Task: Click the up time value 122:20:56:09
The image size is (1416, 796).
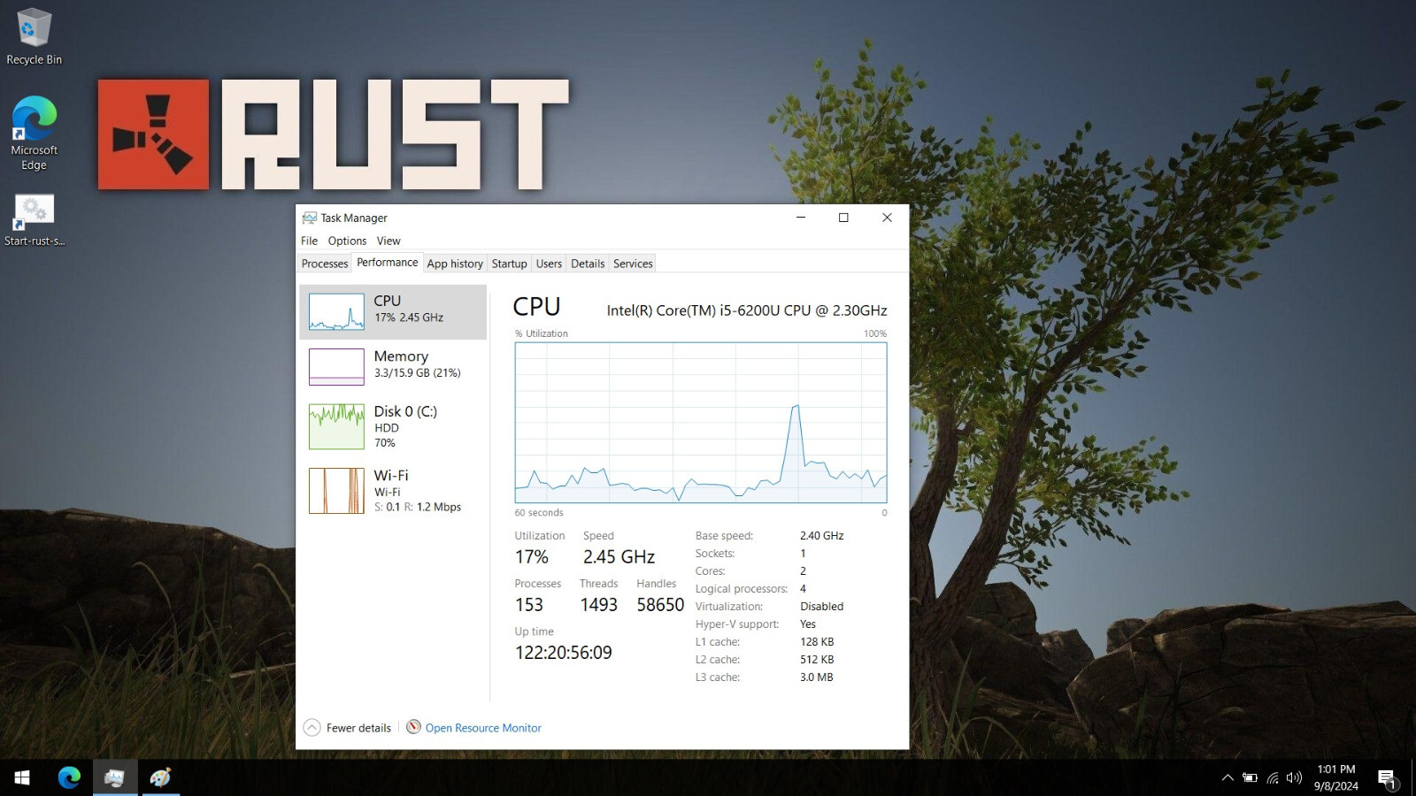Action: [563, 653]
